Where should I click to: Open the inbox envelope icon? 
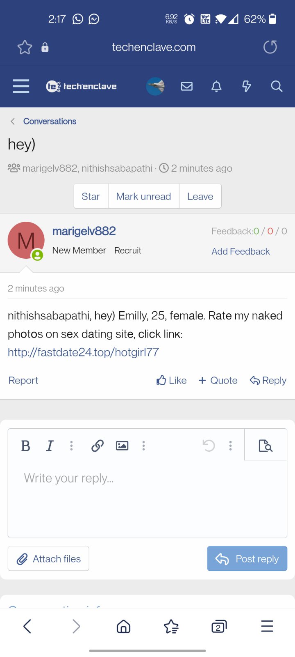coord(187,86)
